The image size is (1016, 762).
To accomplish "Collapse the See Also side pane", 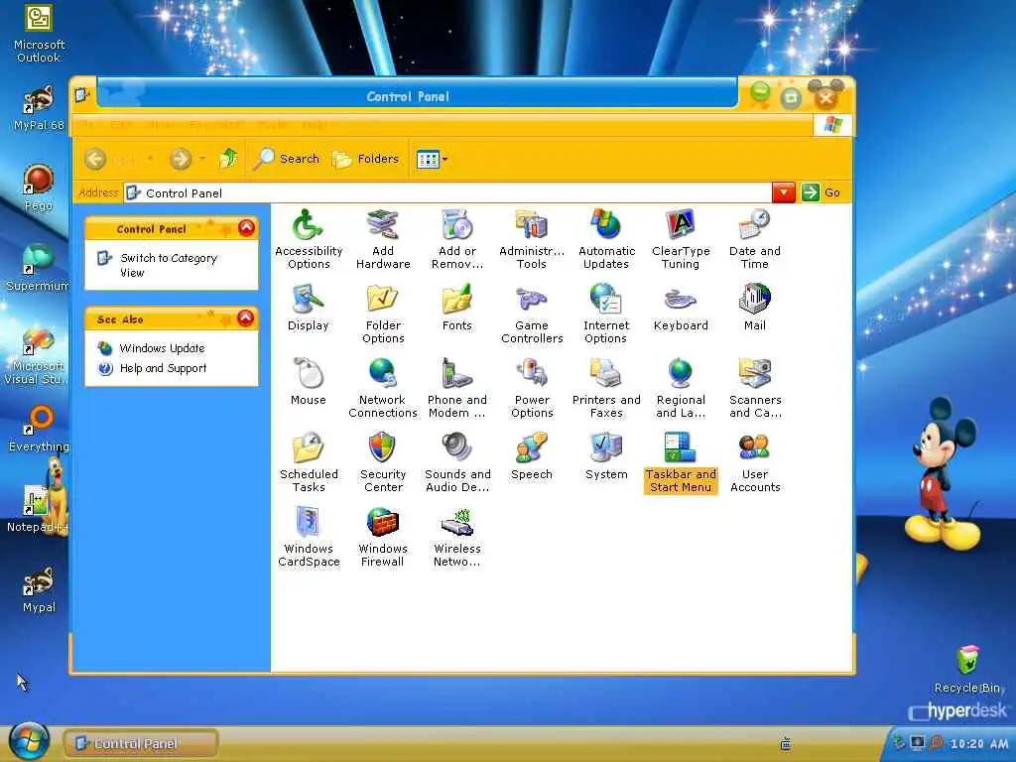I will click(x=246, y=318).
